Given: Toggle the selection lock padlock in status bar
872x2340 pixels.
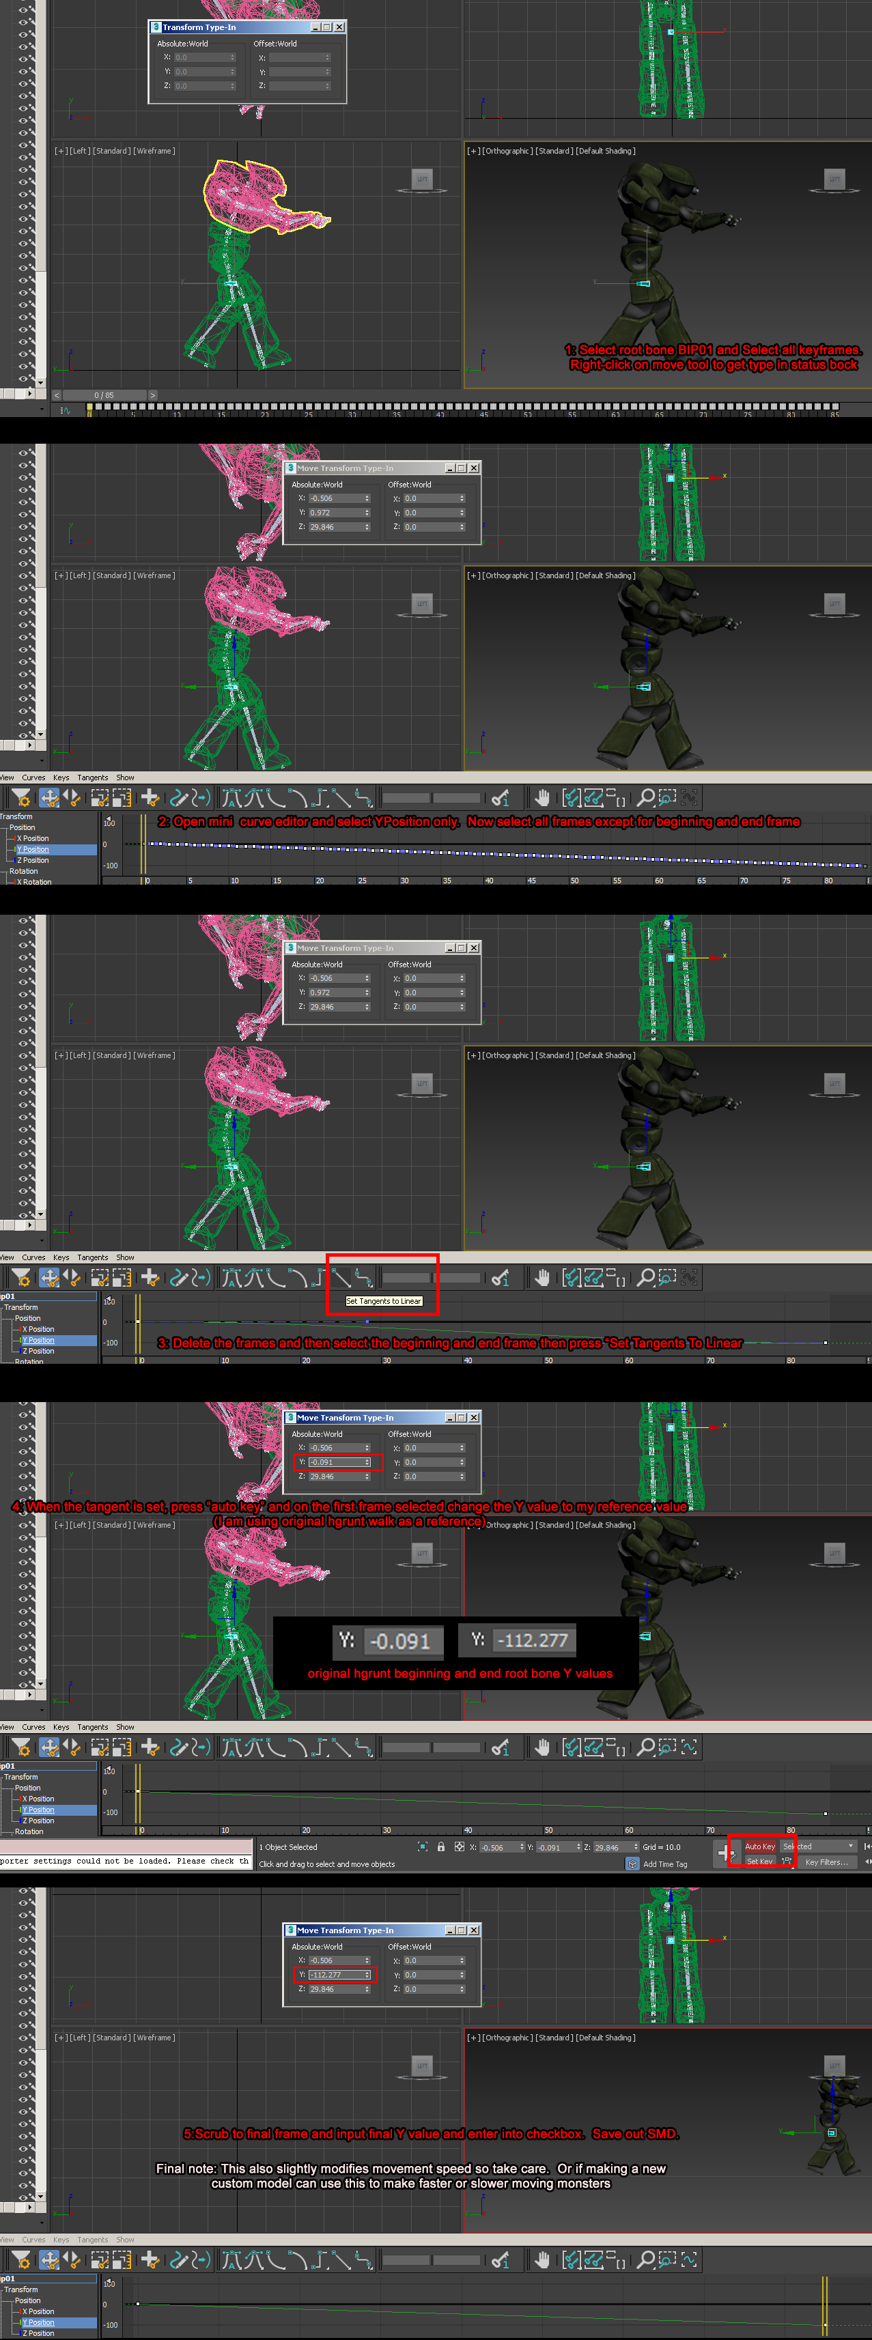Looking at the screenshot, I should (441, 1846).
